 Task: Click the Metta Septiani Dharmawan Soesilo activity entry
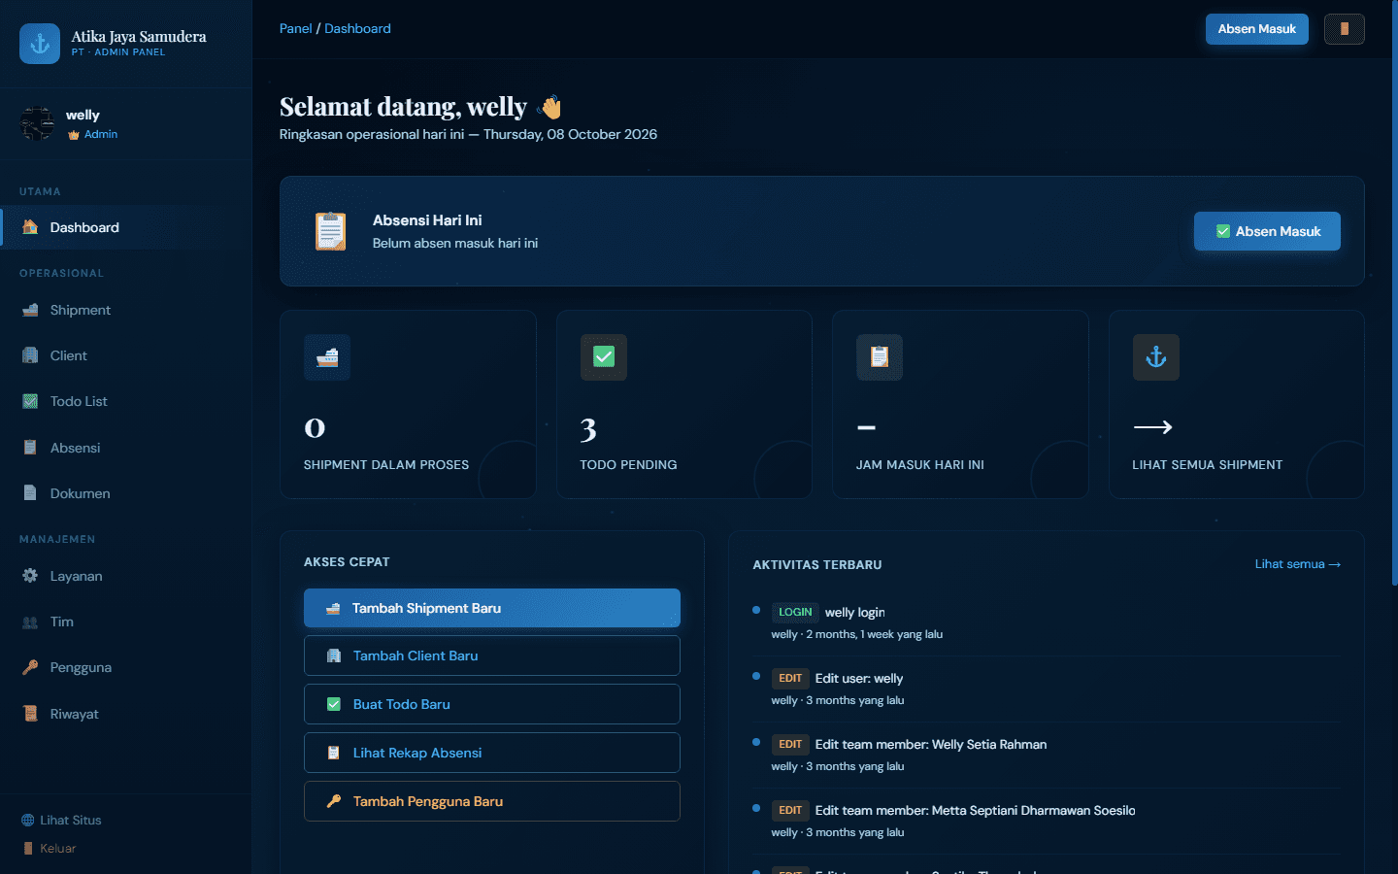1047,821
